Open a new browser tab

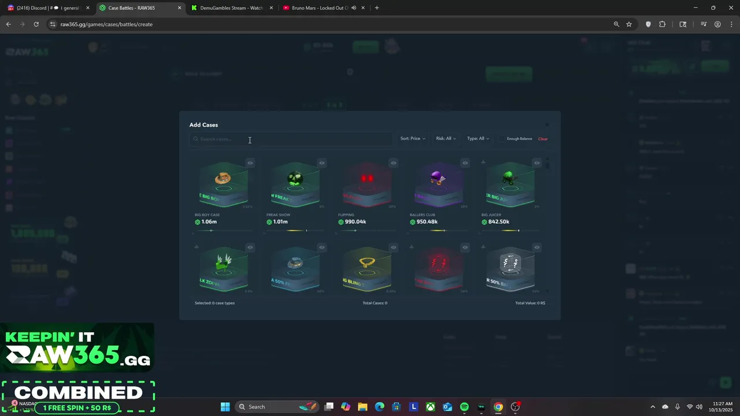point(377,8)
